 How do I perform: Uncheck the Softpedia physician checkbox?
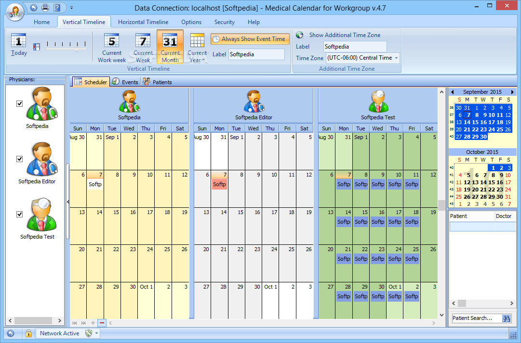click(20, 104)
